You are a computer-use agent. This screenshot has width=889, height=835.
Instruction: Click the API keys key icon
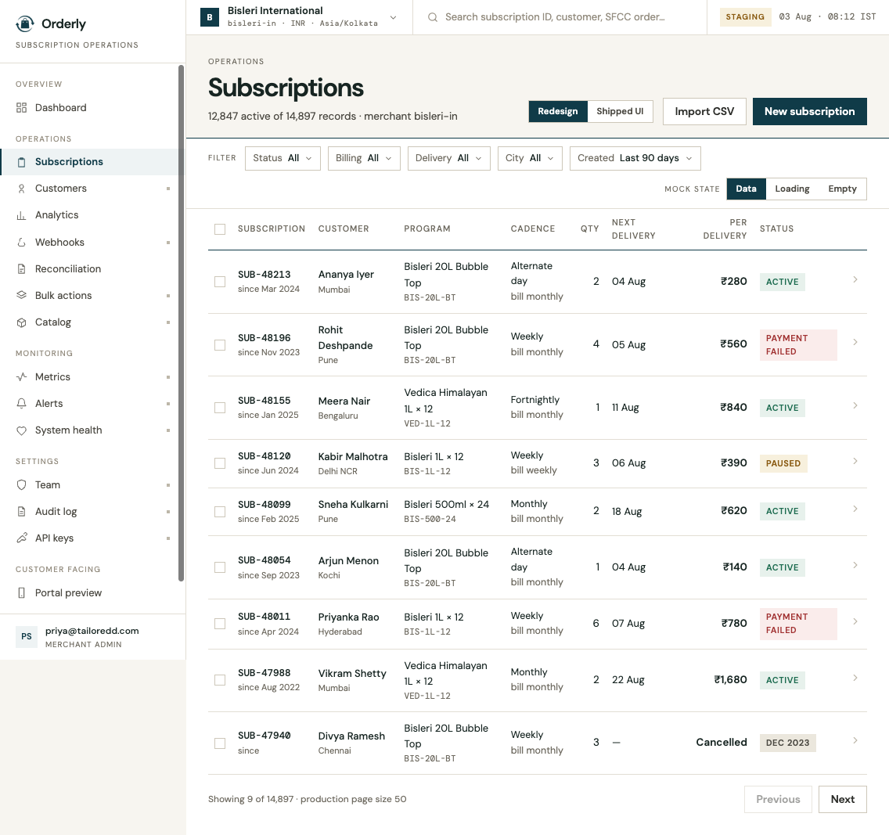point(22,538)
